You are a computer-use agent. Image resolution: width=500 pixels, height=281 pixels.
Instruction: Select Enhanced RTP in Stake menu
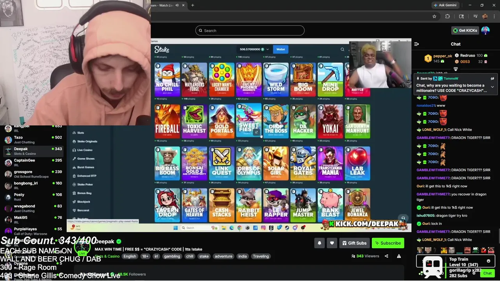click(86, 176)
